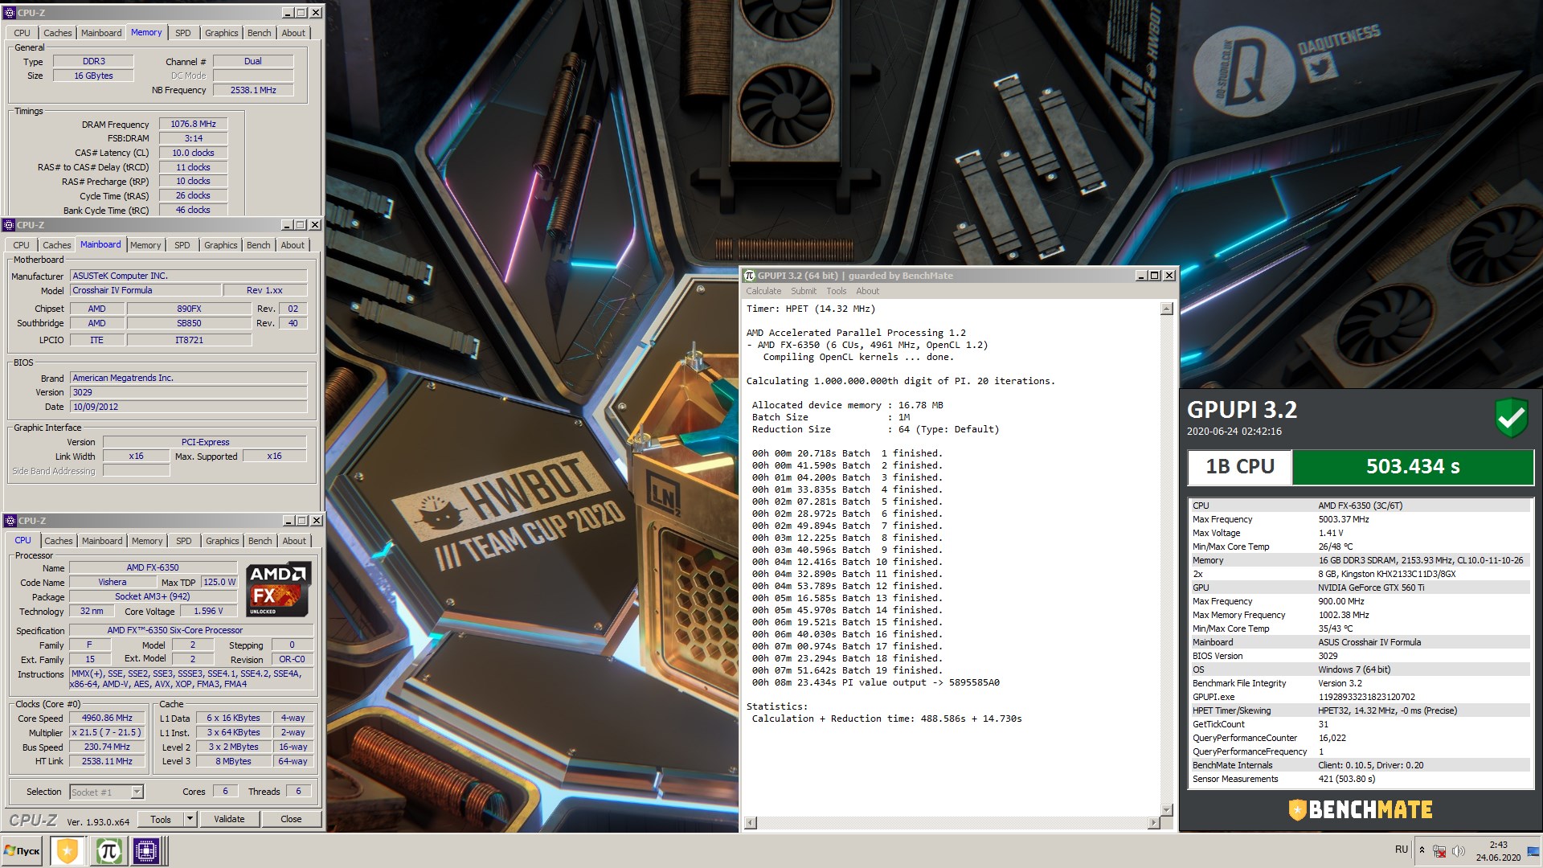
Task: Click the CPU-Z Memory window title icon
Action: (10, 12)
